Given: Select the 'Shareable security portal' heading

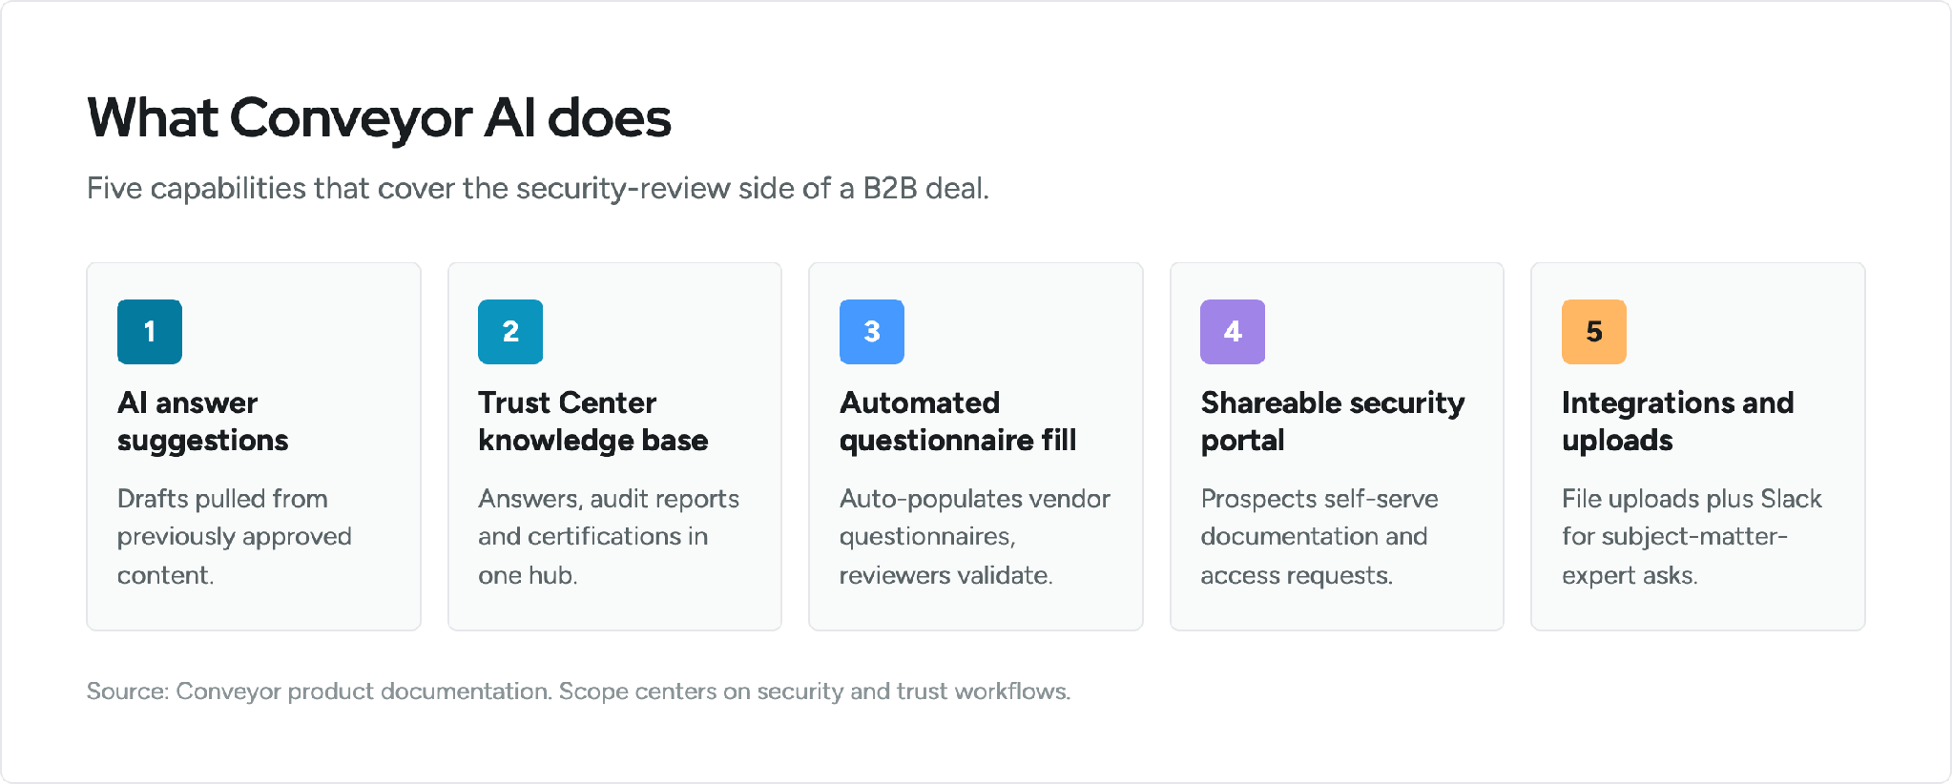Looking at the screenshot, I should pos(1333,422).
